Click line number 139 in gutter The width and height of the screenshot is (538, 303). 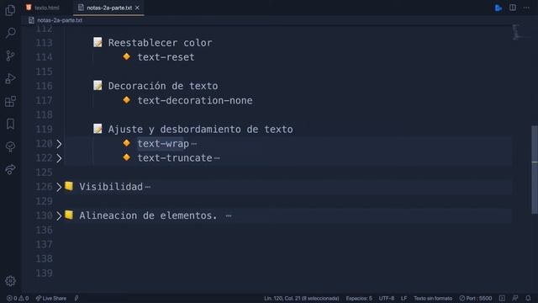pos(45,274)
